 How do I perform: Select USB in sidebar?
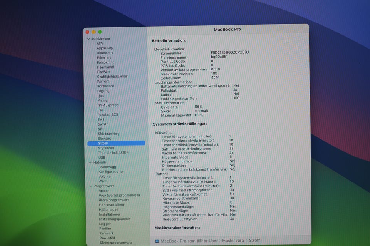(x=102, y=157)
